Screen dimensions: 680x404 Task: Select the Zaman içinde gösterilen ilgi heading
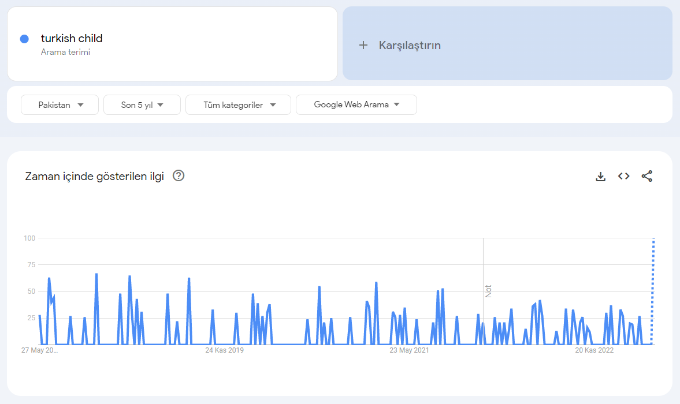pyautogui.click(x=95, y=176)
